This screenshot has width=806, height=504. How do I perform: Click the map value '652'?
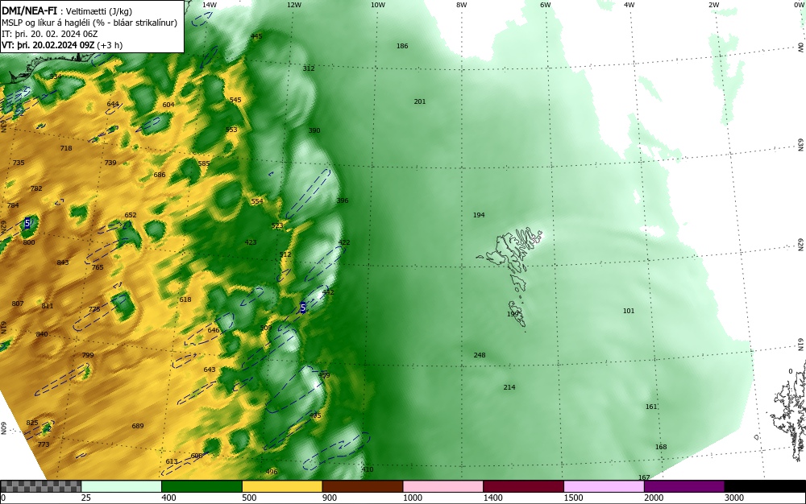(x=131, y=216)
